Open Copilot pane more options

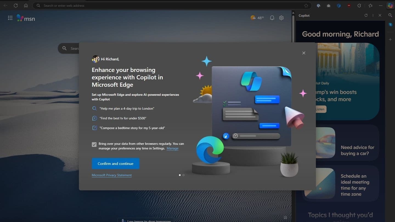373,15
